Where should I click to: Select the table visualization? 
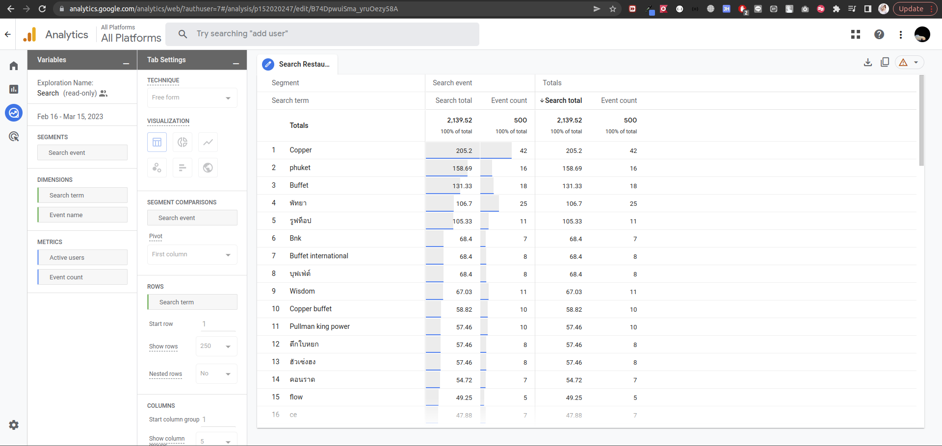tap(157, 142)
